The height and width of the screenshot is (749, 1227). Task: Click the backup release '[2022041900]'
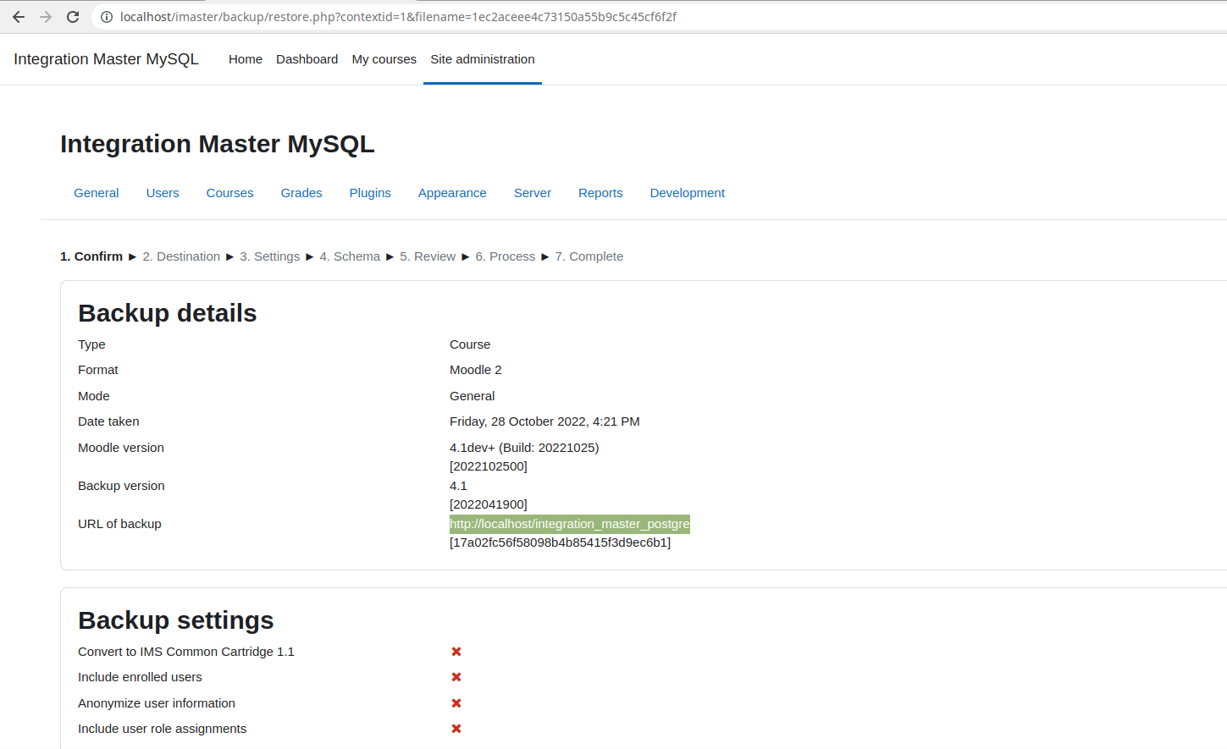[x=489, y=504]
